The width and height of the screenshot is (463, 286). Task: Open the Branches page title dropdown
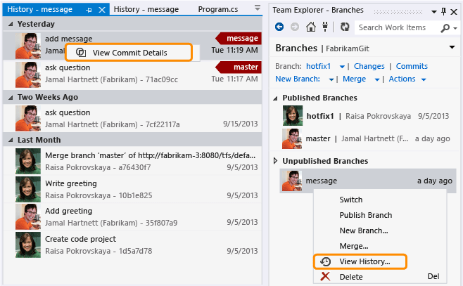[452, 48]
